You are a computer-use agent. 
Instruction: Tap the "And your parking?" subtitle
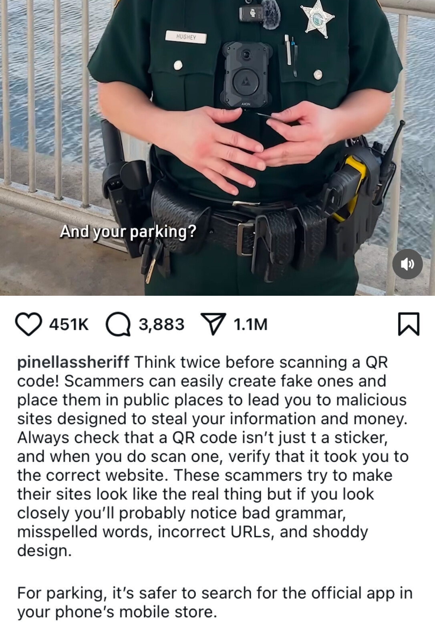[x=128, y=231]
